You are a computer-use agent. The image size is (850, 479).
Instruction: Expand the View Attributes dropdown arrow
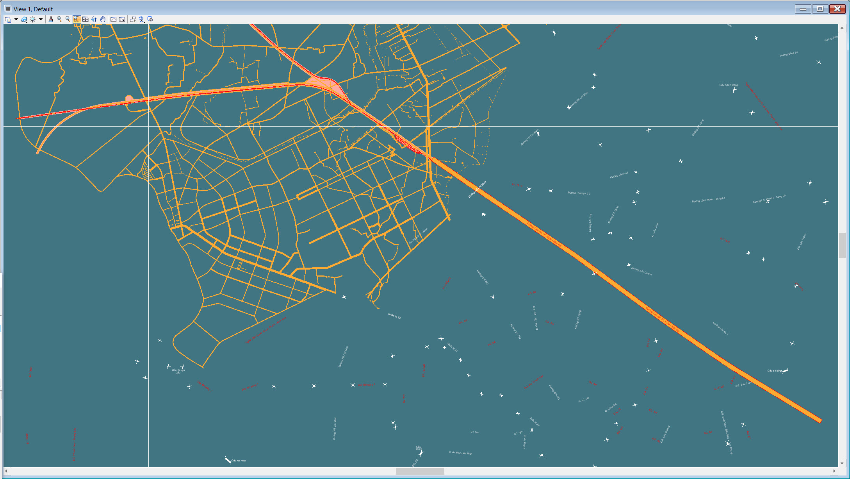(16, 19)
